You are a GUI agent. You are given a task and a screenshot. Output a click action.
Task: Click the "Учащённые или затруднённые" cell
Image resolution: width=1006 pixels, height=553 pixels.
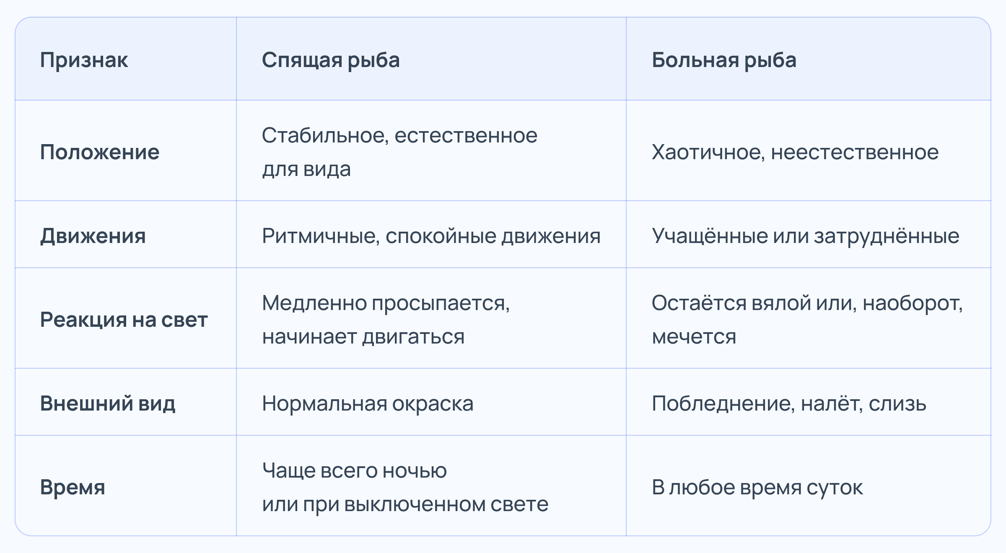coord(805,235)
